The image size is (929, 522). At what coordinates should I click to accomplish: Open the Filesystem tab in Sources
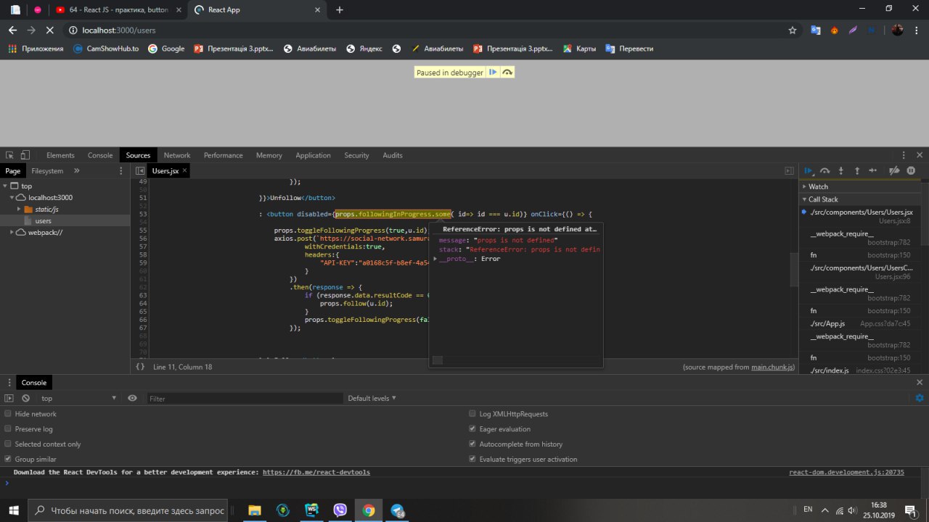[47, 171]
